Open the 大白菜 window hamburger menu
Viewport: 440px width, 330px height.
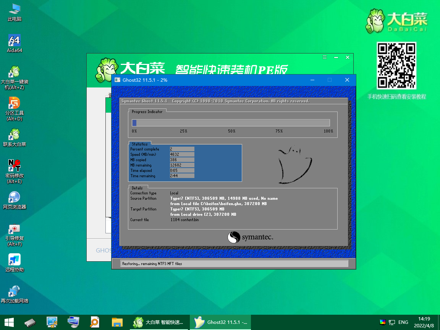coord(325,57)
